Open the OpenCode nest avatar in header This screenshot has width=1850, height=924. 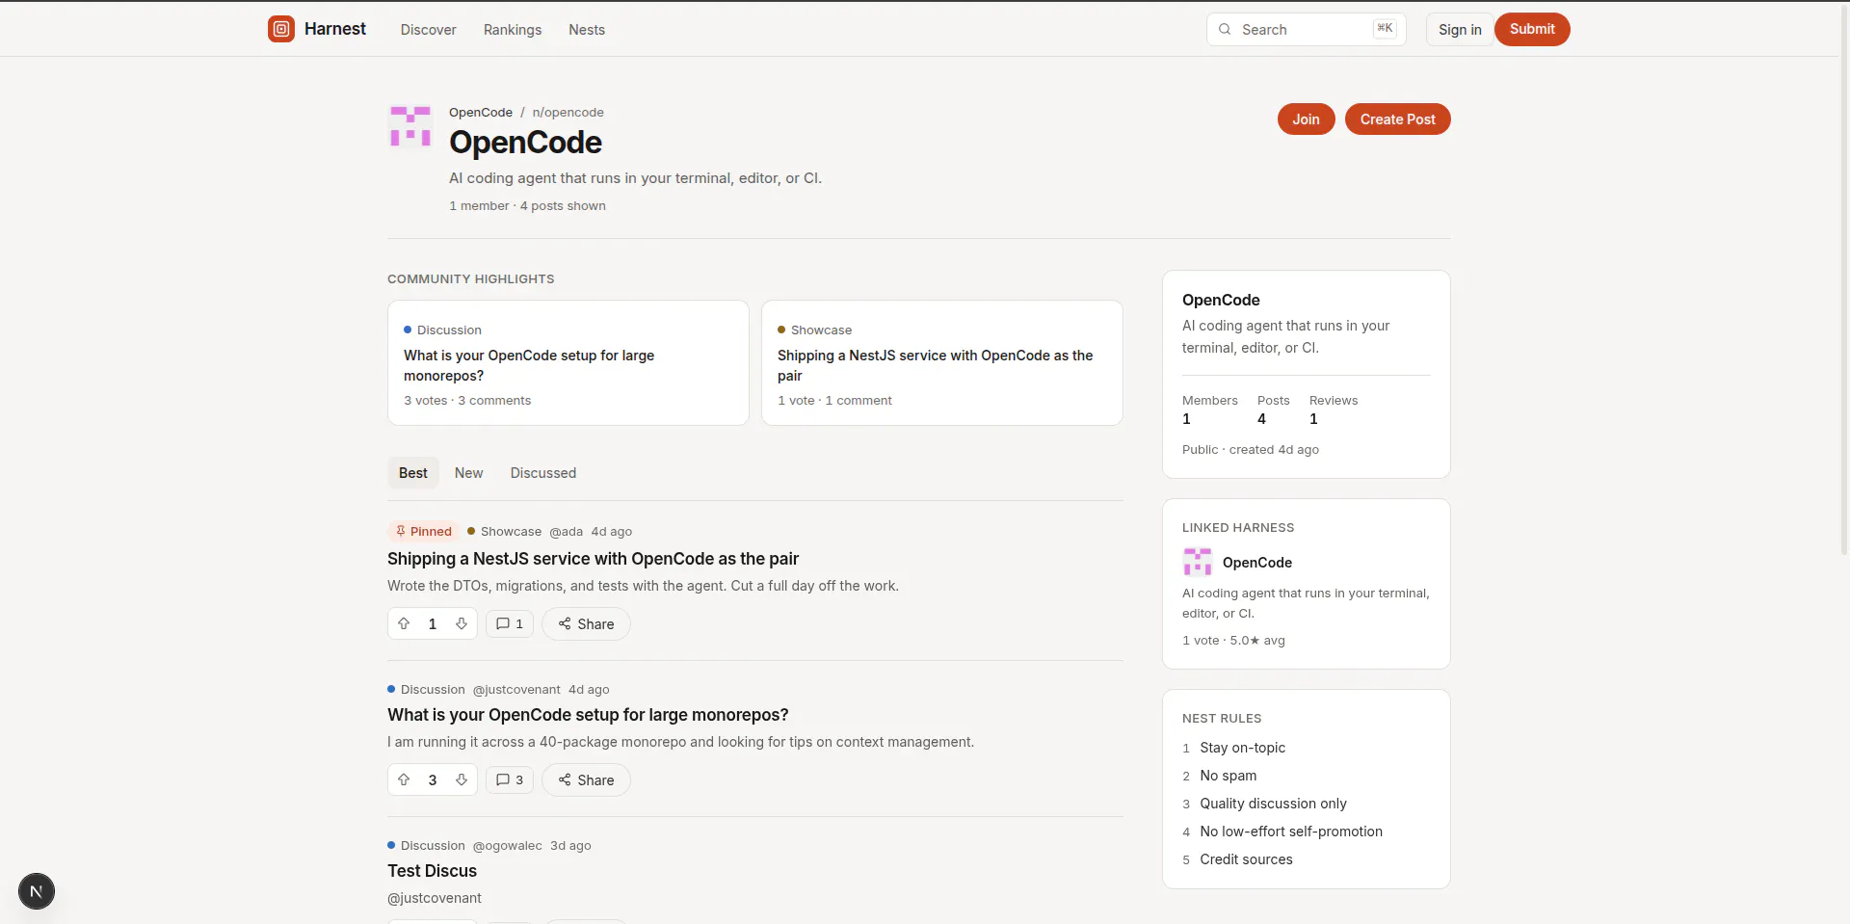pyautogui.click(x=410, y=126)
